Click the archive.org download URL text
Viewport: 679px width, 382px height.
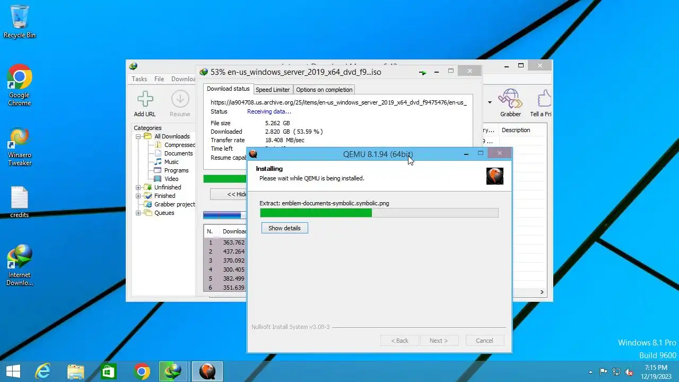(x=338, y=102)
